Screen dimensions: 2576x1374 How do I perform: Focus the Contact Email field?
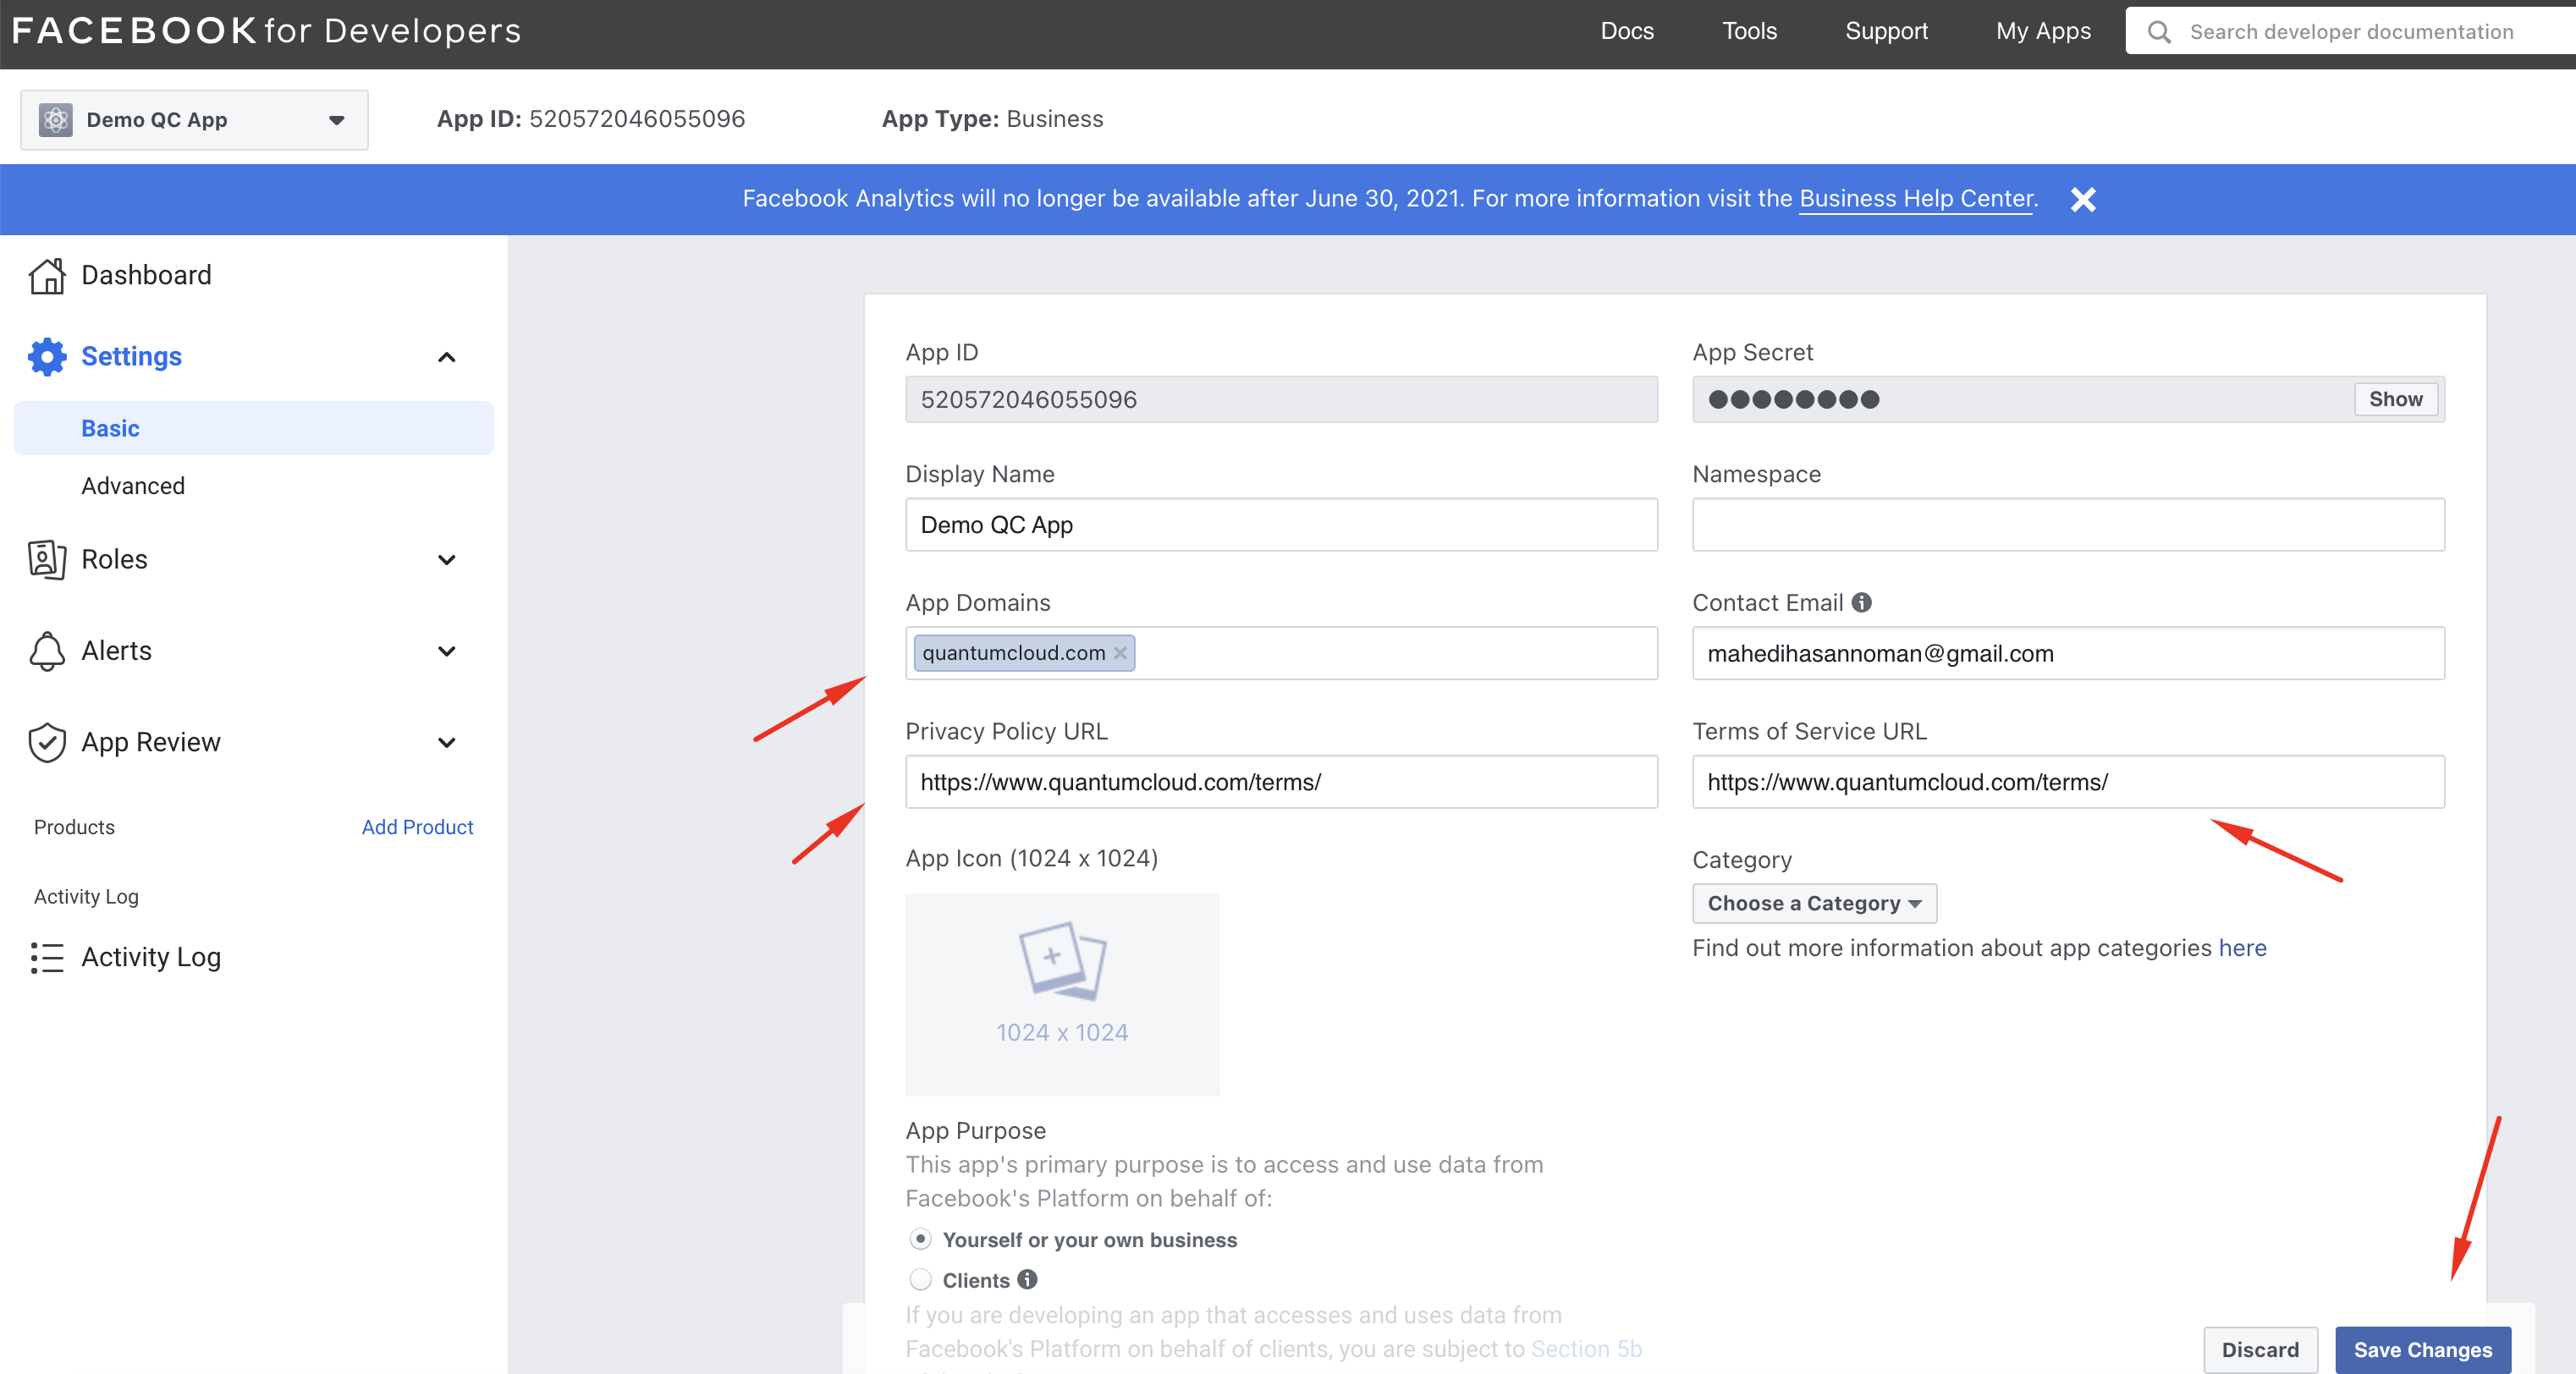(2068, 654)
